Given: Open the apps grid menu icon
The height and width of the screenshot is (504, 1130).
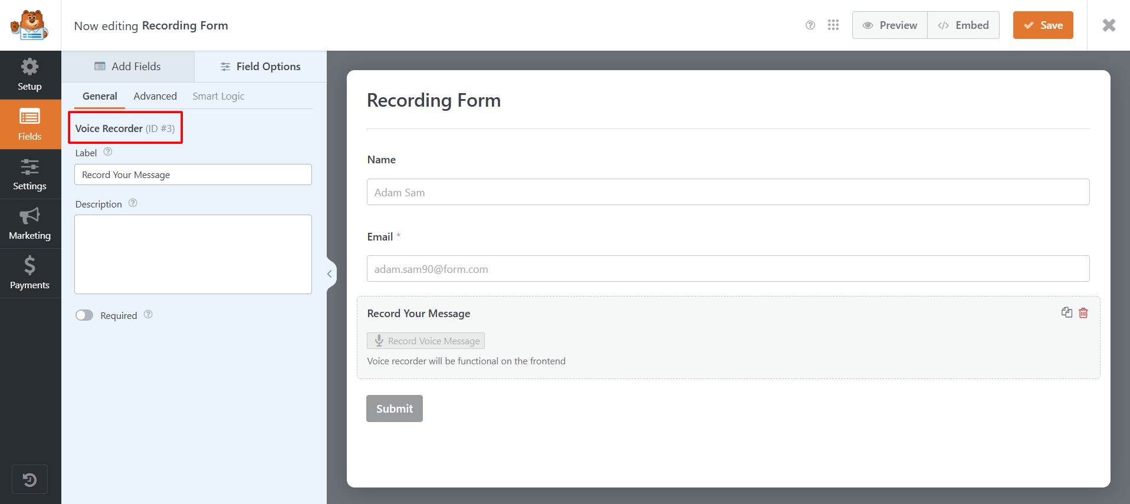Looking at the screenshot, I should coord(833,25).
